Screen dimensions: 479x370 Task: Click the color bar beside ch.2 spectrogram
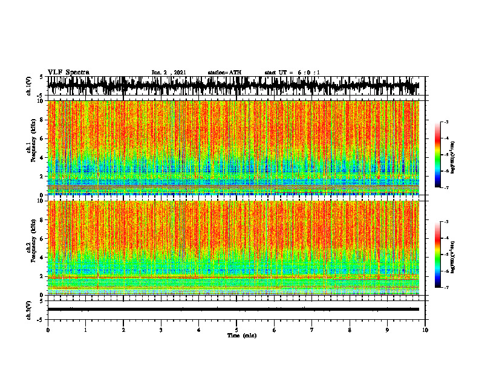tap(437, 255)
